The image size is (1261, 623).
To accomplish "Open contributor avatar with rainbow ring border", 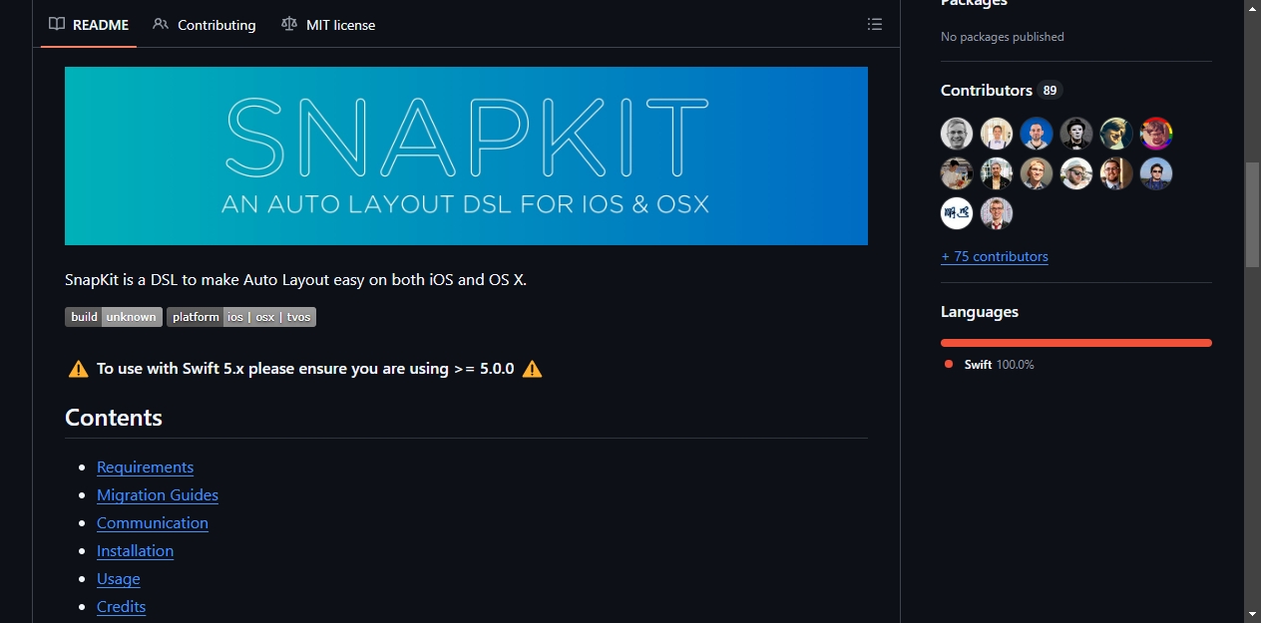I will 1156,134.
